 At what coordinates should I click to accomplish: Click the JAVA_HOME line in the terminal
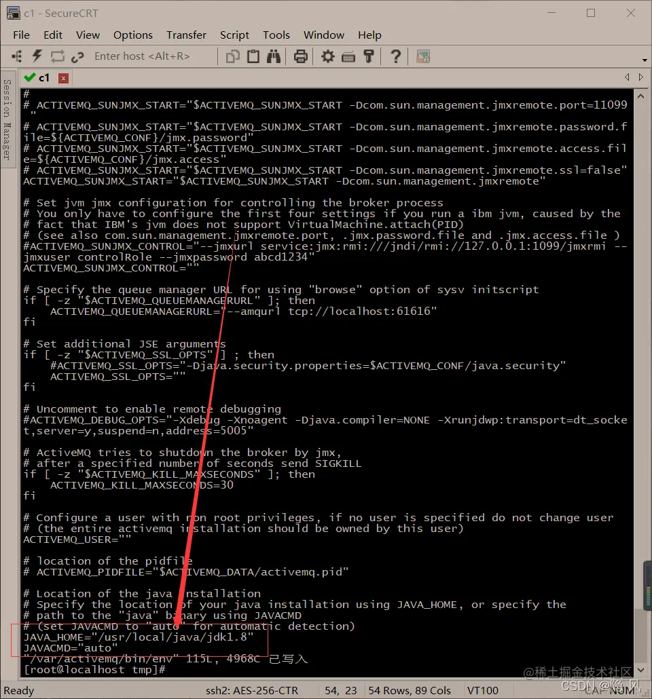139,637
